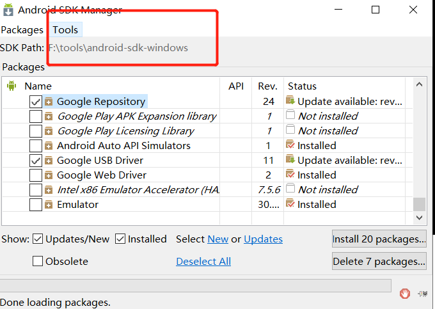This screenshot has width=435, height=309.
Task: Select Android Auto API Simulators row name
Action: pos(123,146)
